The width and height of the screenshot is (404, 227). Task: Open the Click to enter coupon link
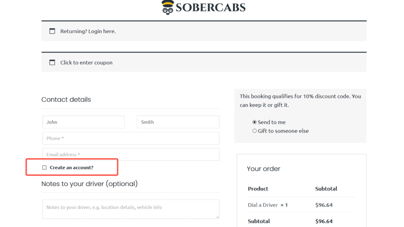click(x=86, y=62)
